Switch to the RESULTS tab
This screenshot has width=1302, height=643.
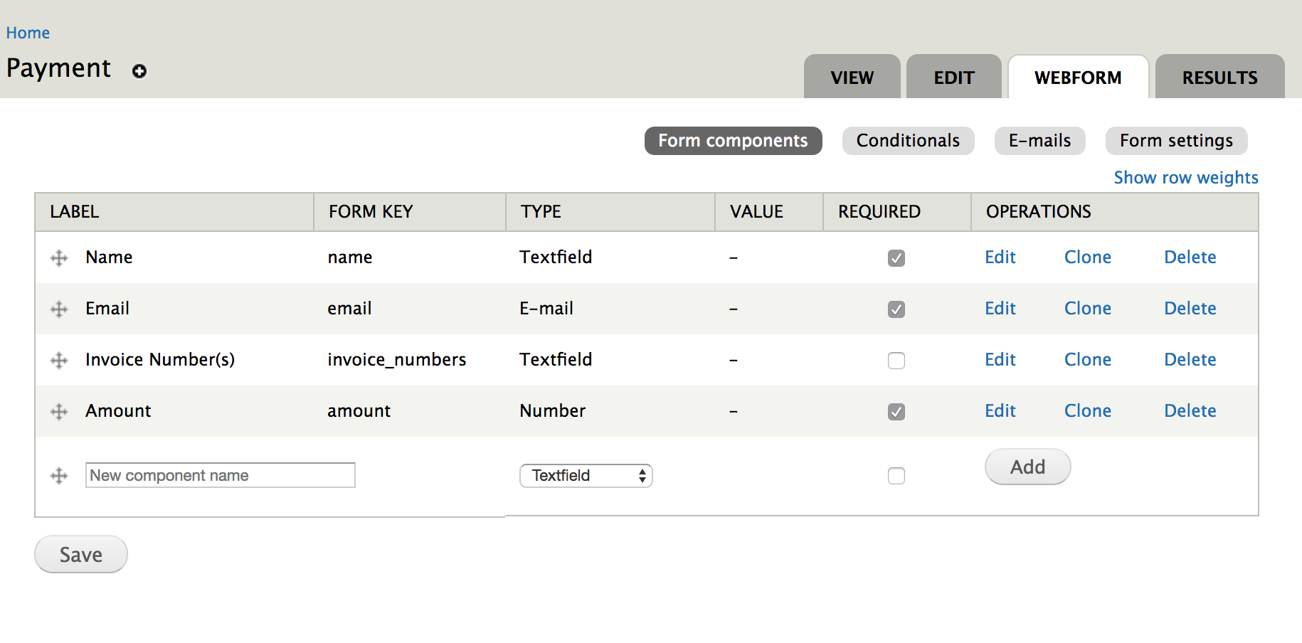click(1219, 77)
